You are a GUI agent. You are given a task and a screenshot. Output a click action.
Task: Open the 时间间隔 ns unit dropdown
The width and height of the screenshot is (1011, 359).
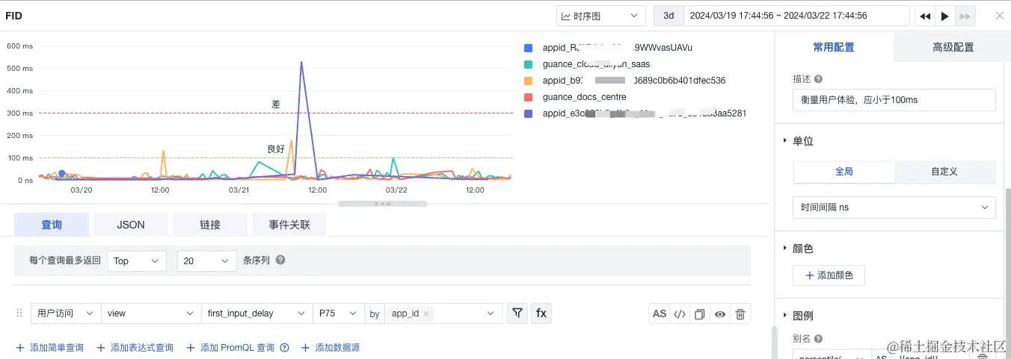coord(894,207)
